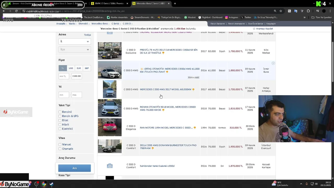This screenshot has width=334, height=188.
Task: Open a new browser tab
Action: pyautogui.click(x=175, y=3)
